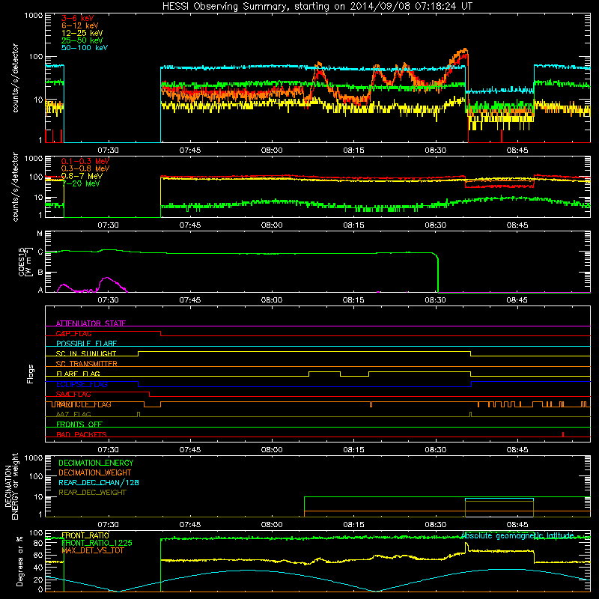Click the 0.3-0.8 MeV legend entry
This screenshot has width=599, height=599.
pyautogui.click(x=85, y=168)
